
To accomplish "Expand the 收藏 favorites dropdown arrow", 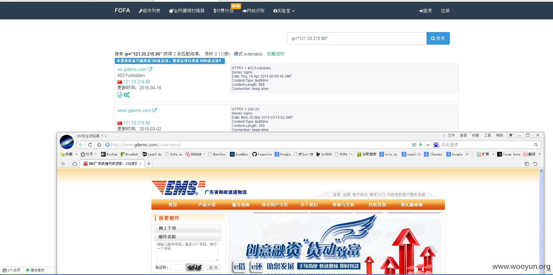I will 77,154.
